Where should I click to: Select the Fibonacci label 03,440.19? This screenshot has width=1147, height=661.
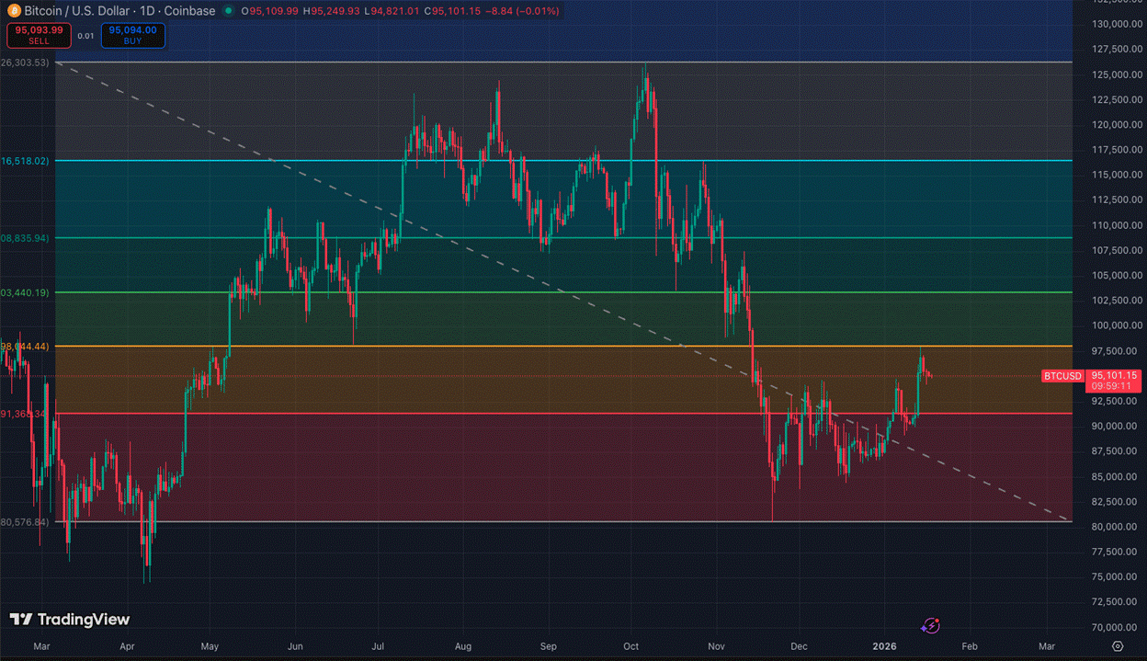pos(25,292)
